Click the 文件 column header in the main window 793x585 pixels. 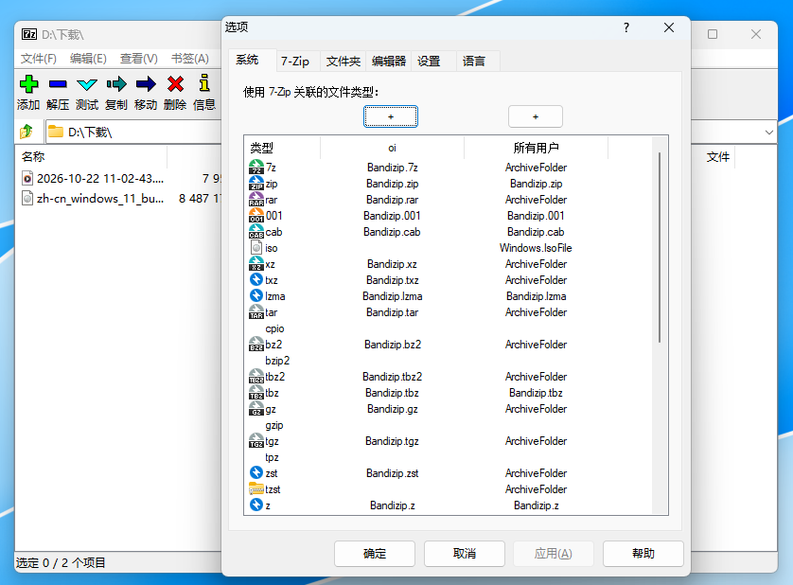click(717, 157)
